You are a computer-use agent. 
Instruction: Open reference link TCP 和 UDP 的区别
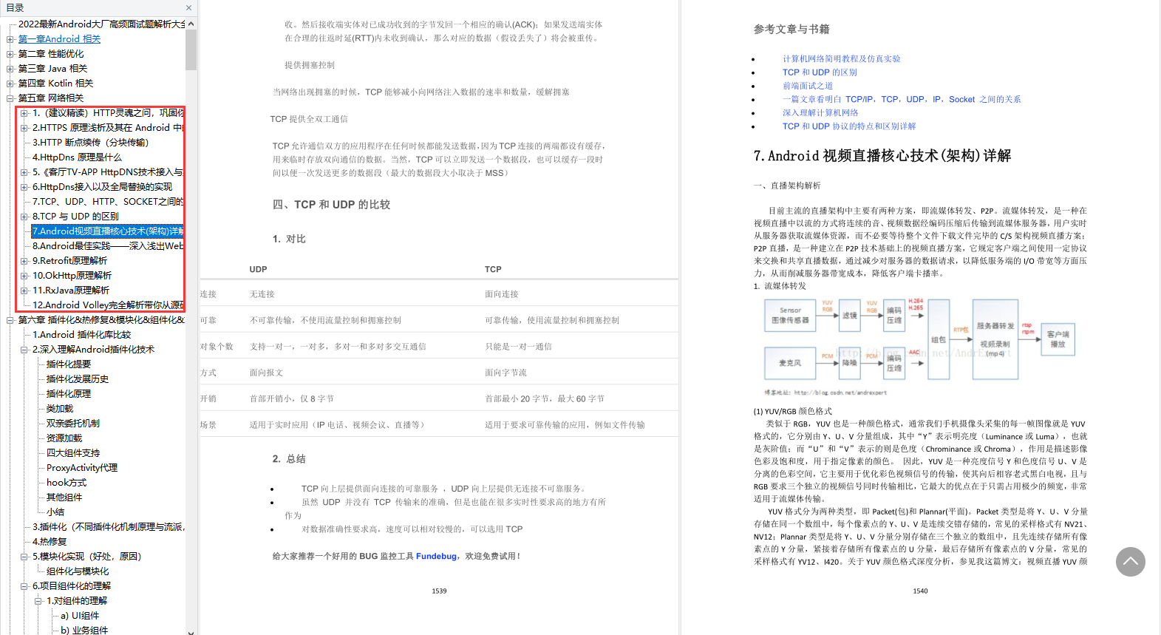[820, 72]
